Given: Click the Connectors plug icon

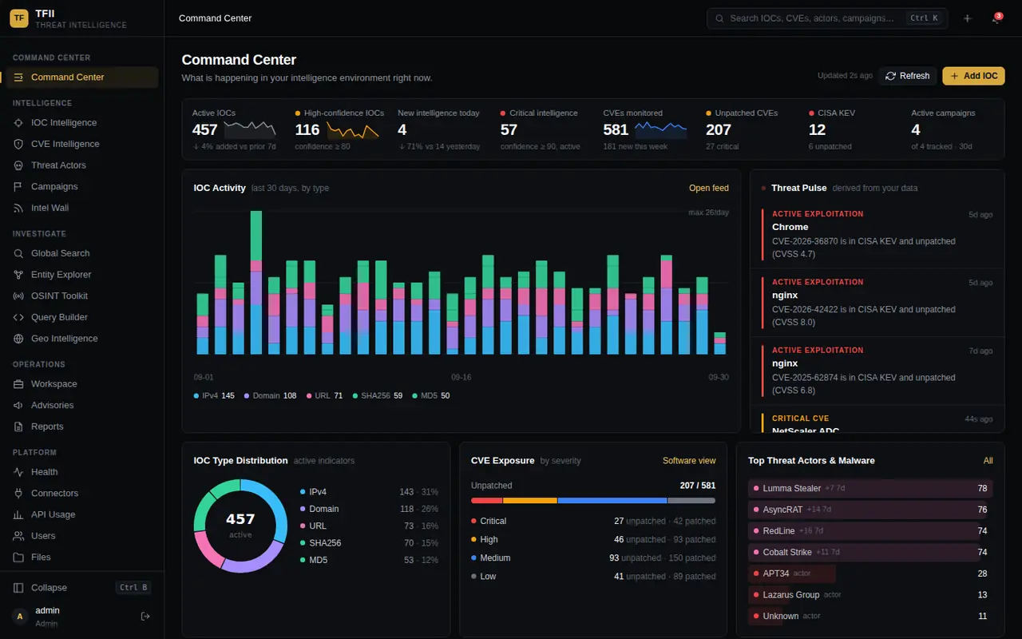Looking at the screenshot, I should click(18, 493).
